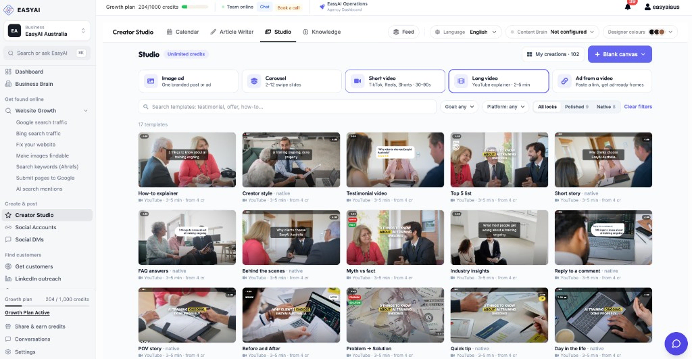Click the Book a call button
Viewport: 692px width, 359px height.
click(x=288, y=7)
